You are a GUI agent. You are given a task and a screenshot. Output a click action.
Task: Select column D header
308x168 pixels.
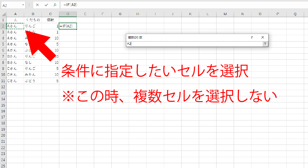pyautogui.click(x=68, y=14)
